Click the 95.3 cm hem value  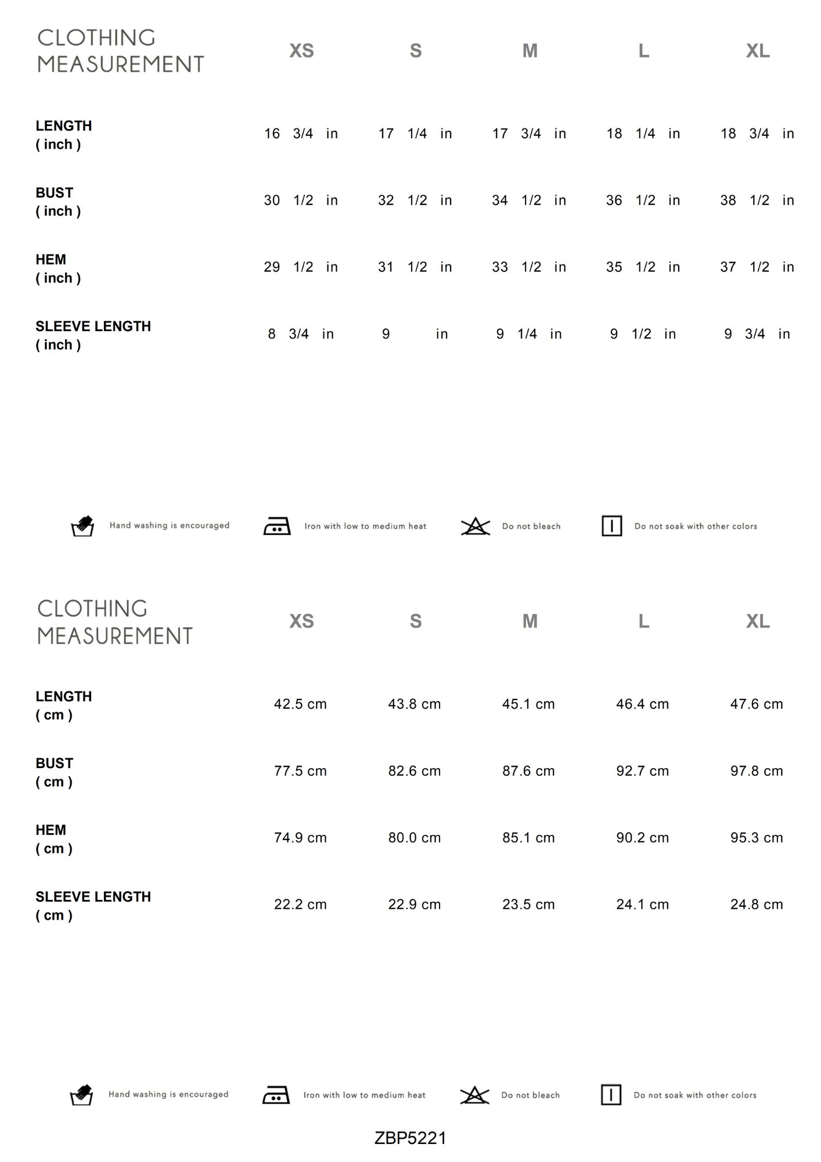click(x=757, y=838)
